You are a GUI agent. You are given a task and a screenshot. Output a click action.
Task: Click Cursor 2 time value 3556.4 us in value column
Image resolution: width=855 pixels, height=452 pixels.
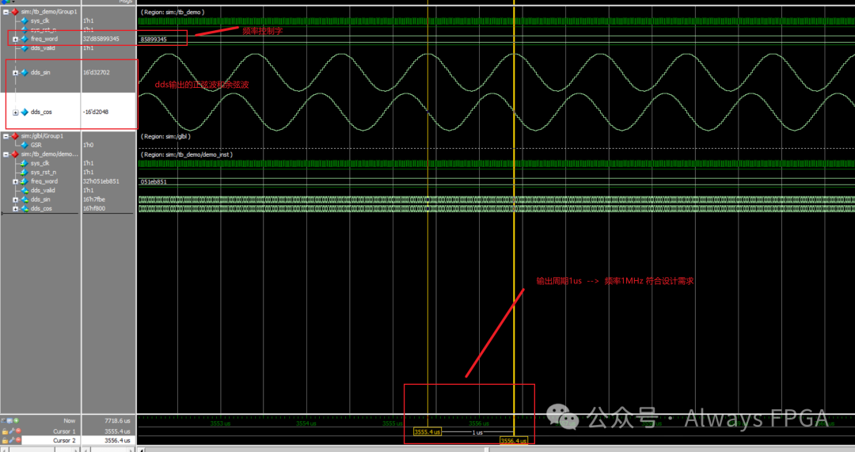pos(117,440)
